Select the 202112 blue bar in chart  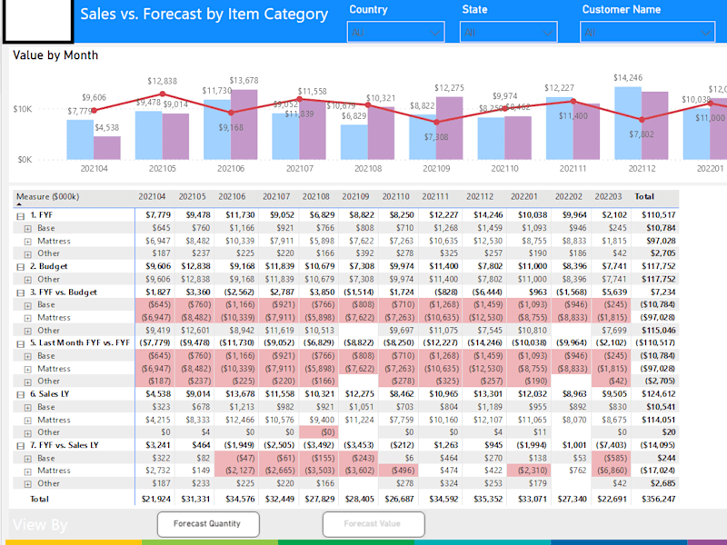628,124
